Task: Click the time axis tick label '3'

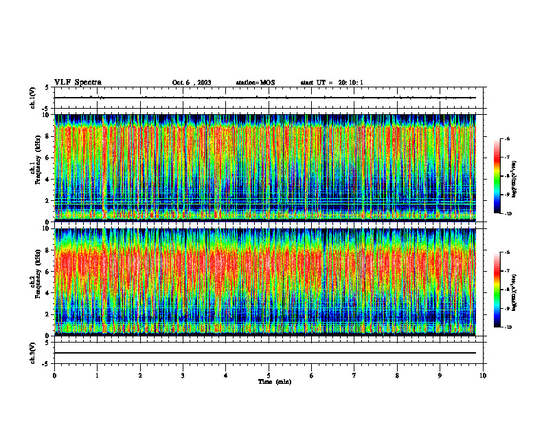Action: (x=183, y=376)
